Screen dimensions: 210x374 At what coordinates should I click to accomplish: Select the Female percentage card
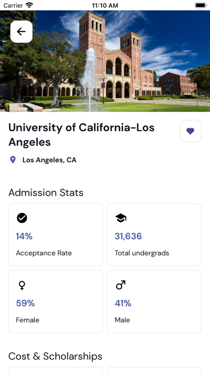(56, 302)
